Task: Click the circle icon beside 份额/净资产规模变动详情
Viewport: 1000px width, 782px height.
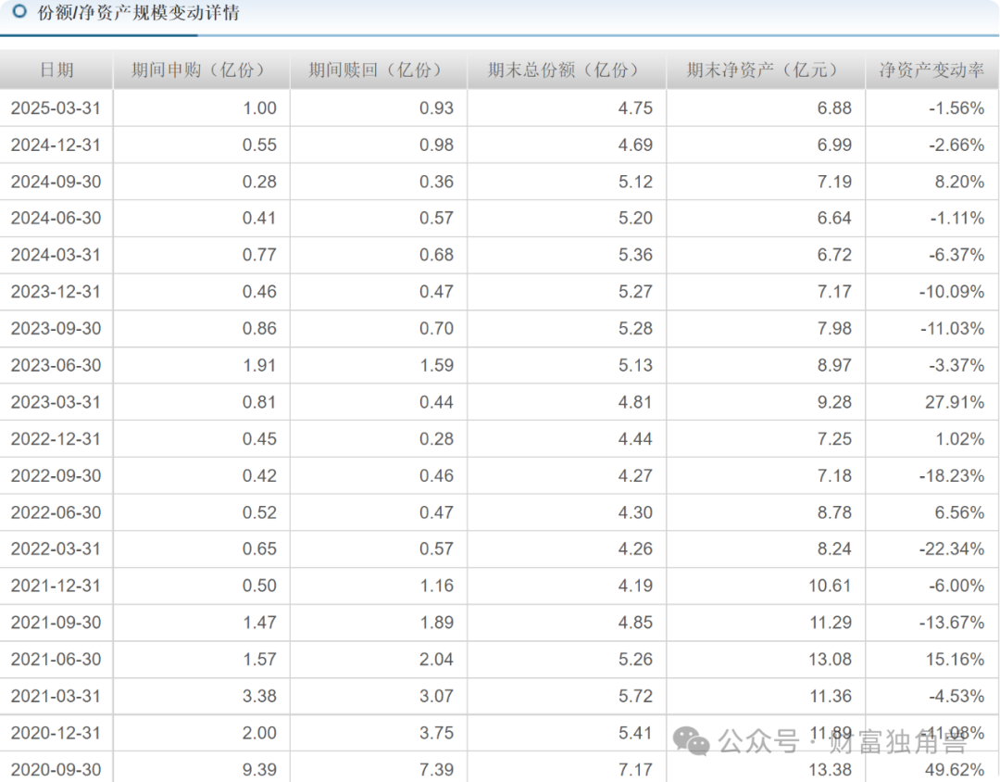Action: pos(19,11)
